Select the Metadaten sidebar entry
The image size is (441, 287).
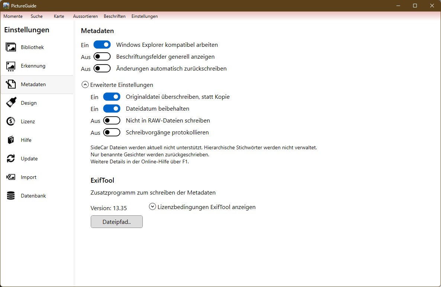tap(33, 84)
